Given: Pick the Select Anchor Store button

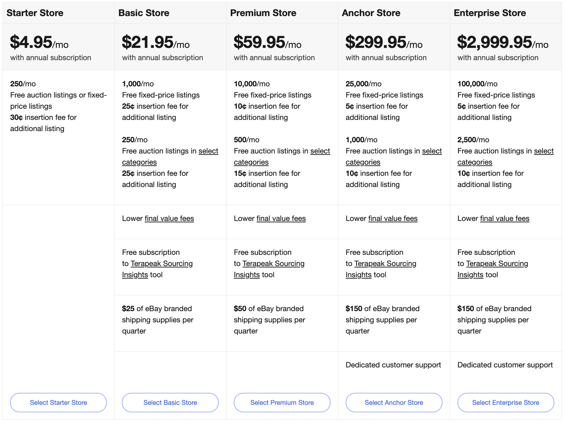Looking at the screenshot, I should tap(394, 402).
